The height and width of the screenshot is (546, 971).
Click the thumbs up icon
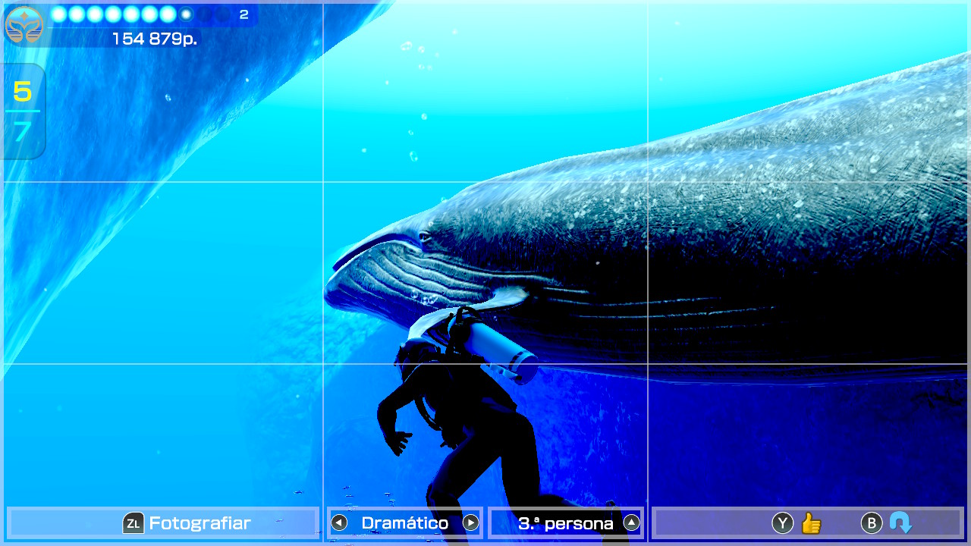pos(811,523)
